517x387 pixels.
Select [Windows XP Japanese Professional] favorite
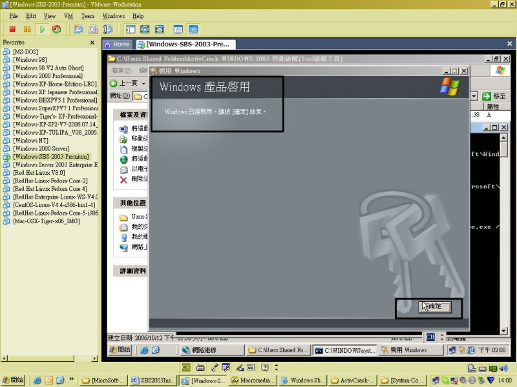coord(55,92)
